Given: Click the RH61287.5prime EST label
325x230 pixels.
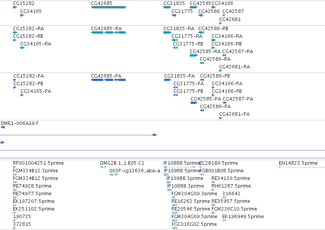Looking at the screenshot, I should click(231, 186).
